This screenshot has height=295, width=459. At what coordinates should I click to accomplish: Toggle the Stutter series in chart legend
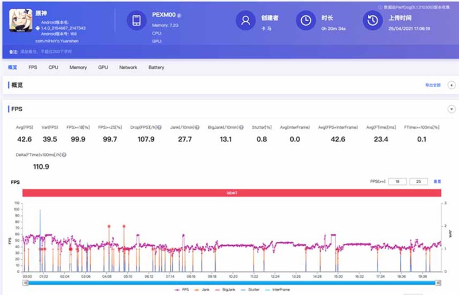click(250, 290)
